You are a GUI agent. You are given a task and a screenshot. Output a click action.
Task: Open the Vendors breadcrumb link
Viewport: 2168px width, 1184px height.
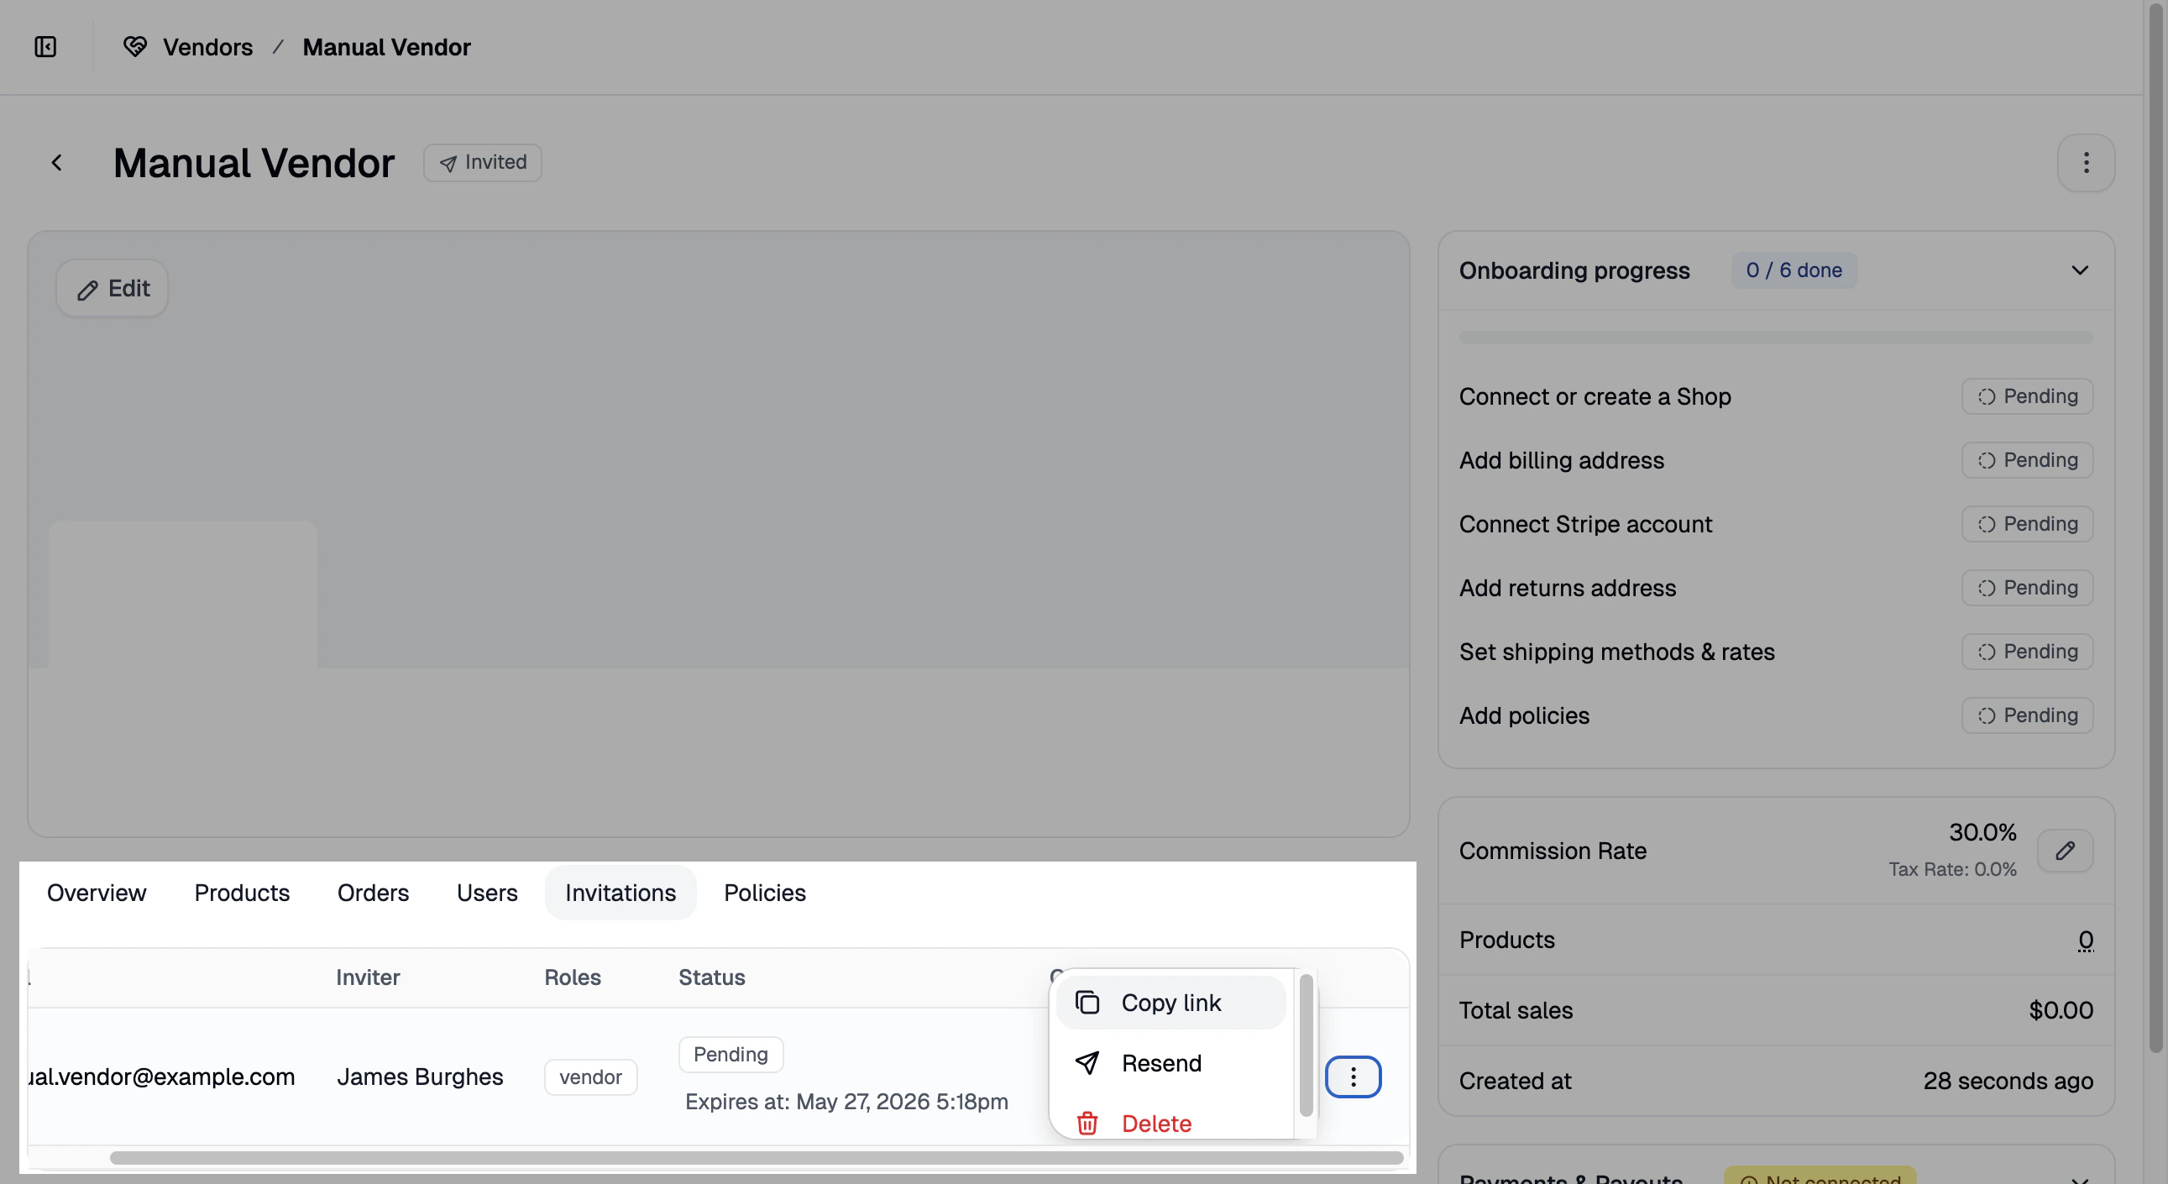208,47
